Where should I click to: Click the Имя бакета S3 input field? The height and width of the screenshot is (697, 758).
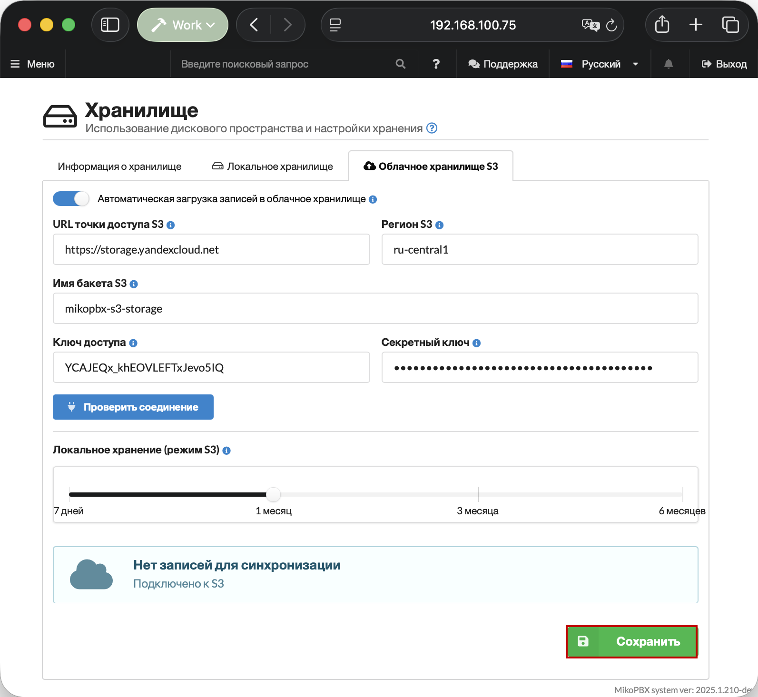pyautogui.click(x=375, y=309)
